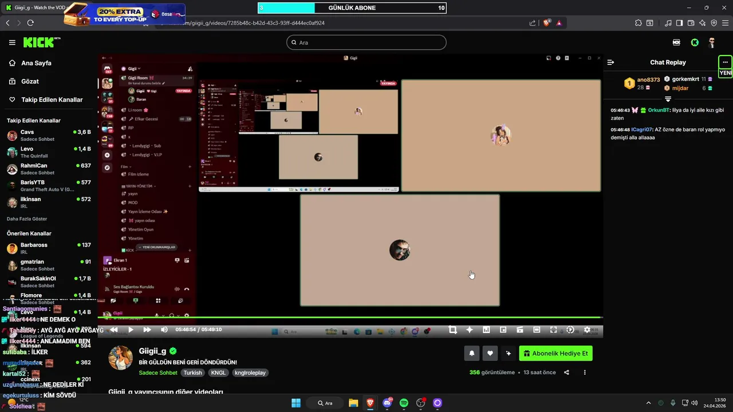Open the BurakSakinOl recommended channel

(x=49, y=282)
